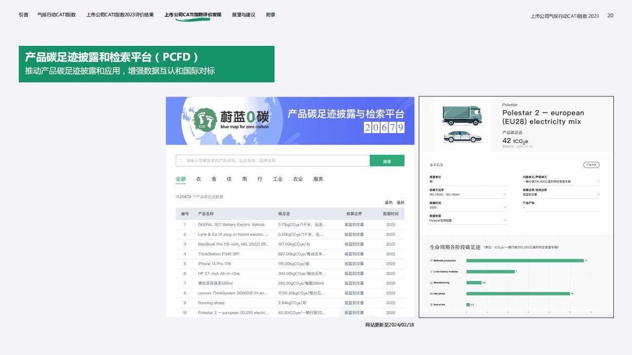Open DEEPAL S07 Battery Electric Vehicle row
The height and width of the screenshot is (355, 632).
click(x=290, y=224)
